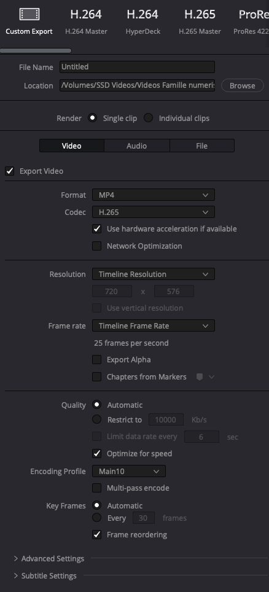Toggle Limit data rate every checkbox

coord(97,437)
